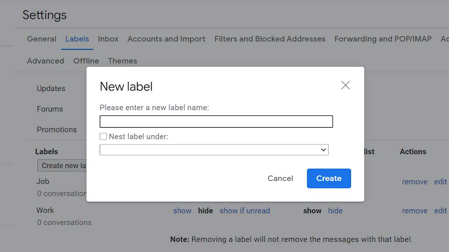This screenshot has height=252, width=449.
Task: Click the Promotions category text
Action: pos(57,130)
